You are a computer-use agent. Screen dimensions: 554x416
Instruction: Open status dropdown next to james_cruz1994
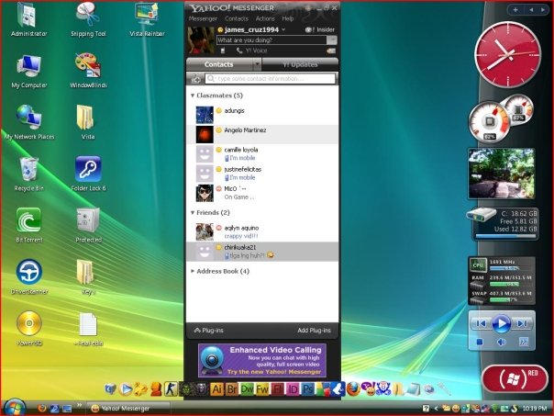283,29
